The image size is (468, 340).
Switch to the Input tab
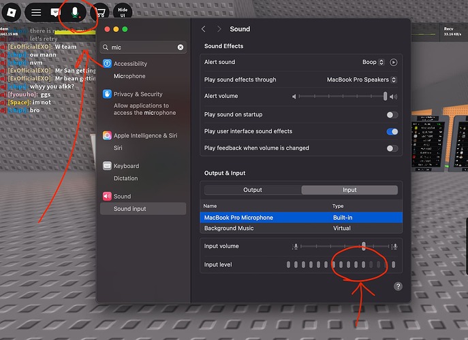click(x=349, y=190)
